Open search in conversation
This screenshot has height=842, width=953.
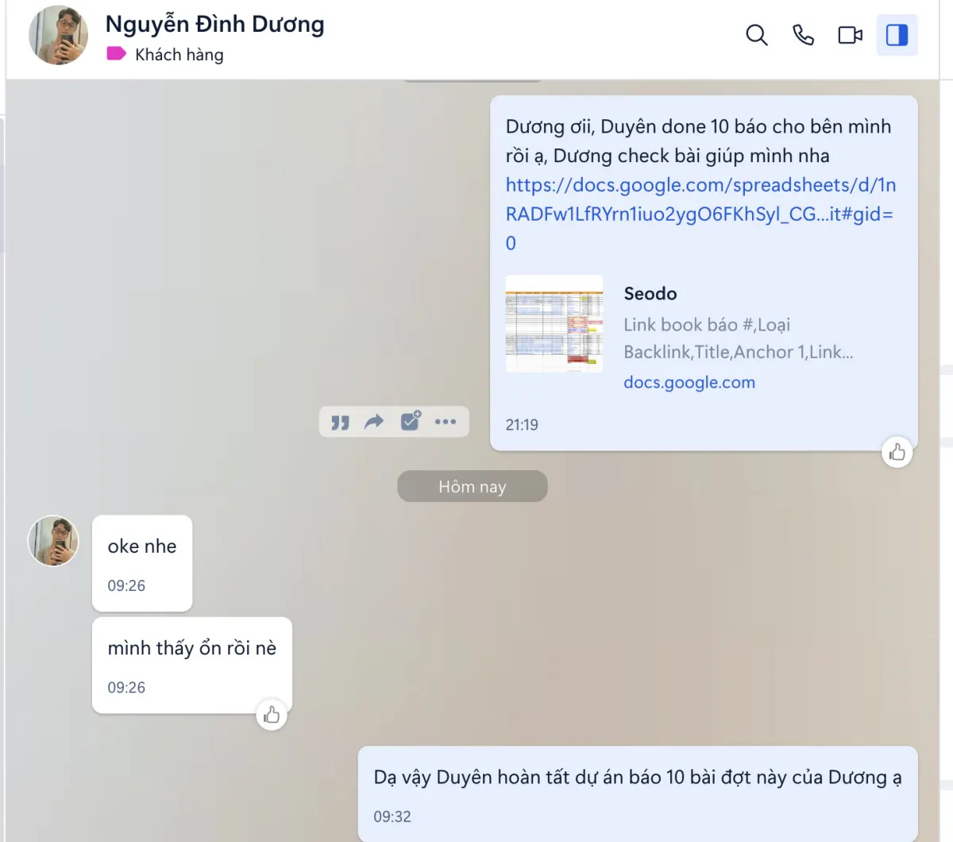757,35
